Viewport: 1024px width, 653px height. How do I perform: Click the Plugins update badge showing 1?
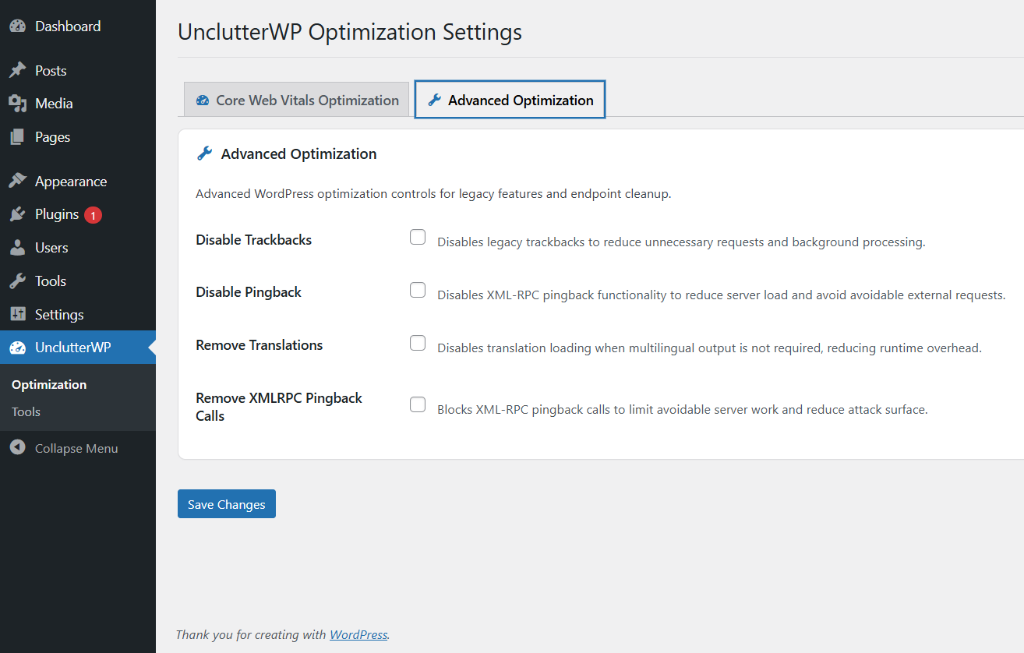(93, 215)
